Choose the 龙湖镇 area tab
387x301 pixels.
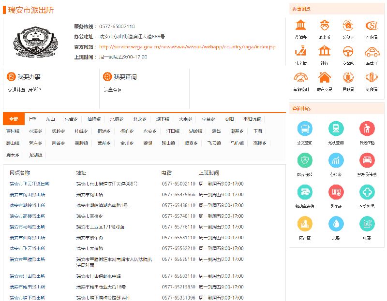click(x=35, y=155)
